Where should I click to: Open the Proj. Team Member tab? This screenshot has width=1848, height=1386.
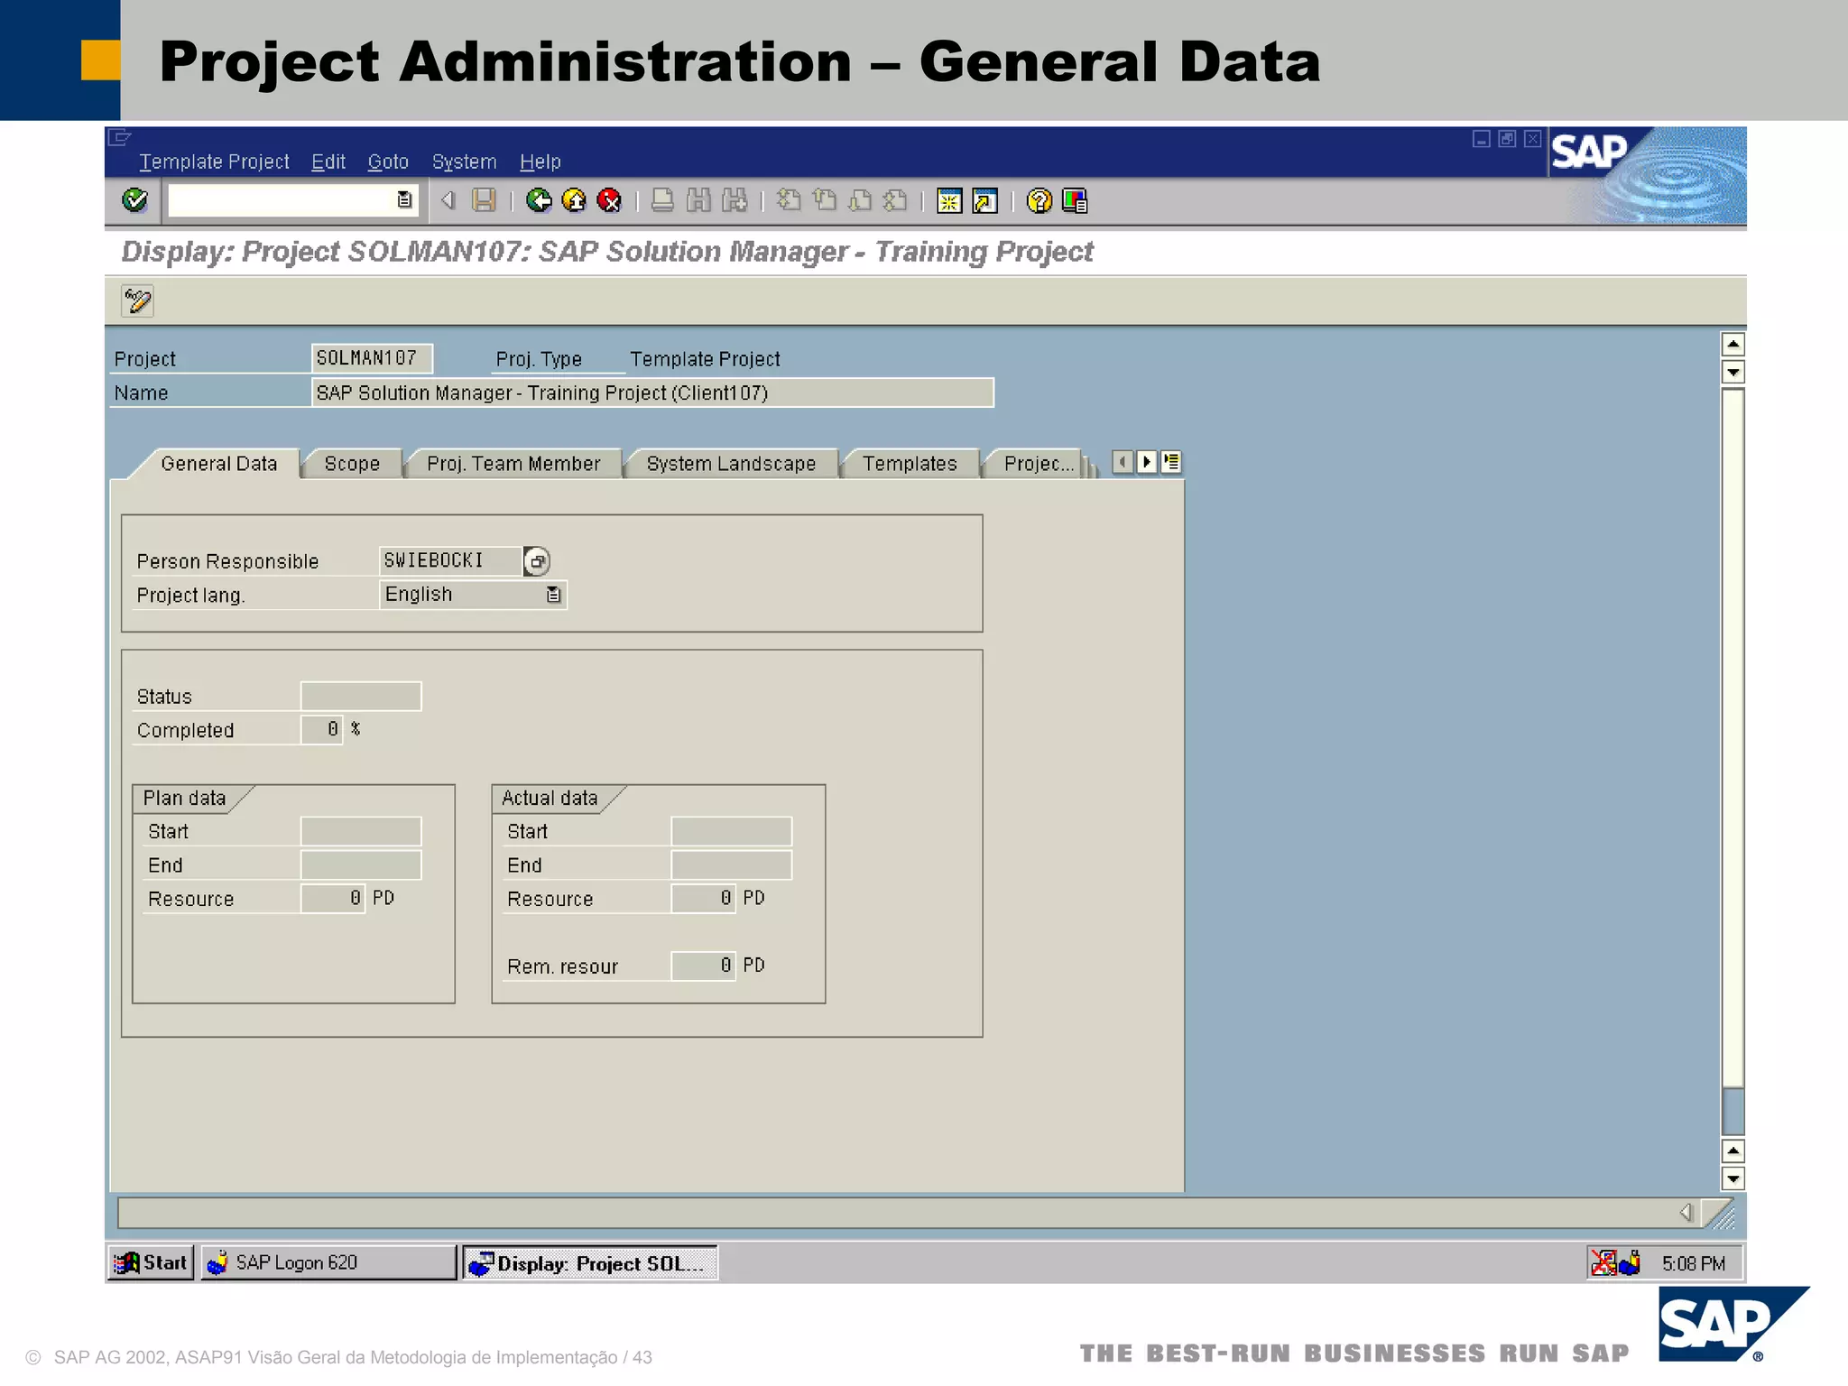(x=513, y=464)
